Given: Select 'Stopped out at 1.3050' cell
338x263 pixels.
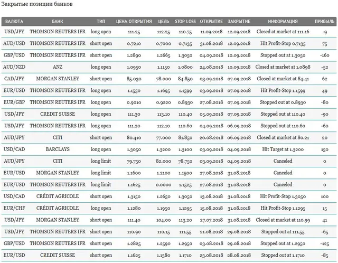Looking at the screenshot, I should [283, 55].
